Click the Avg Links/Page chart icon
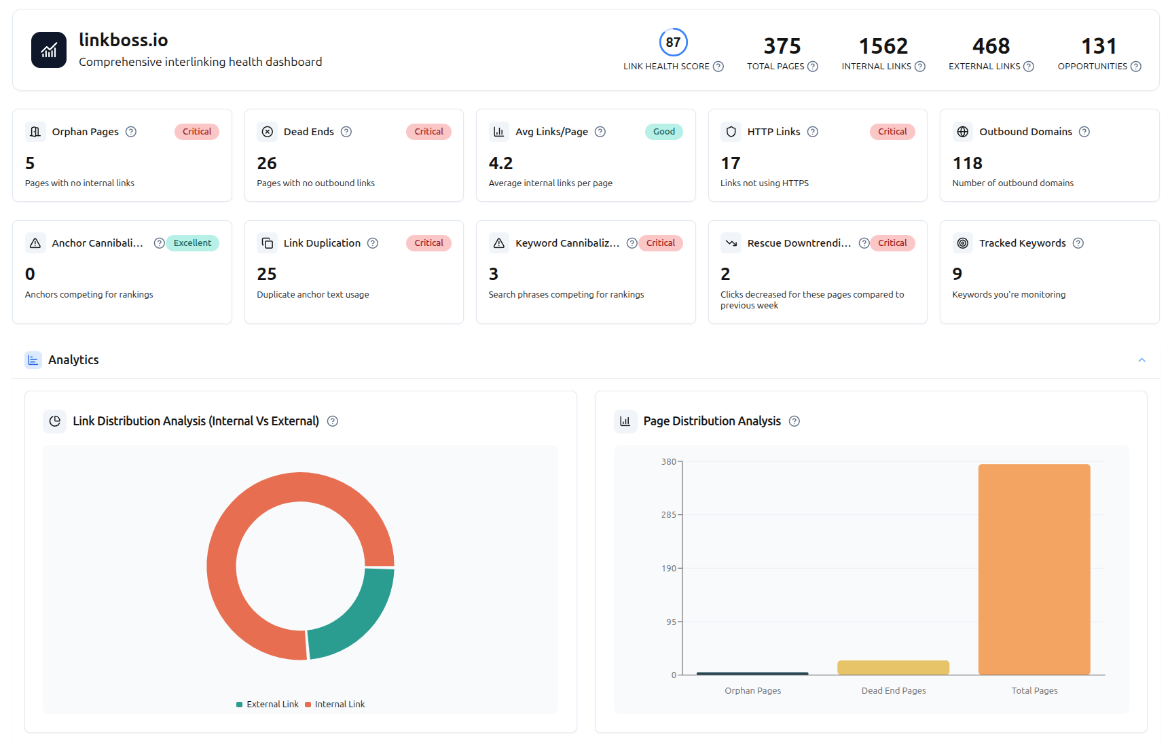This screenshot has width=1170, height=746. pyautogui.click(x=499, y=131)
